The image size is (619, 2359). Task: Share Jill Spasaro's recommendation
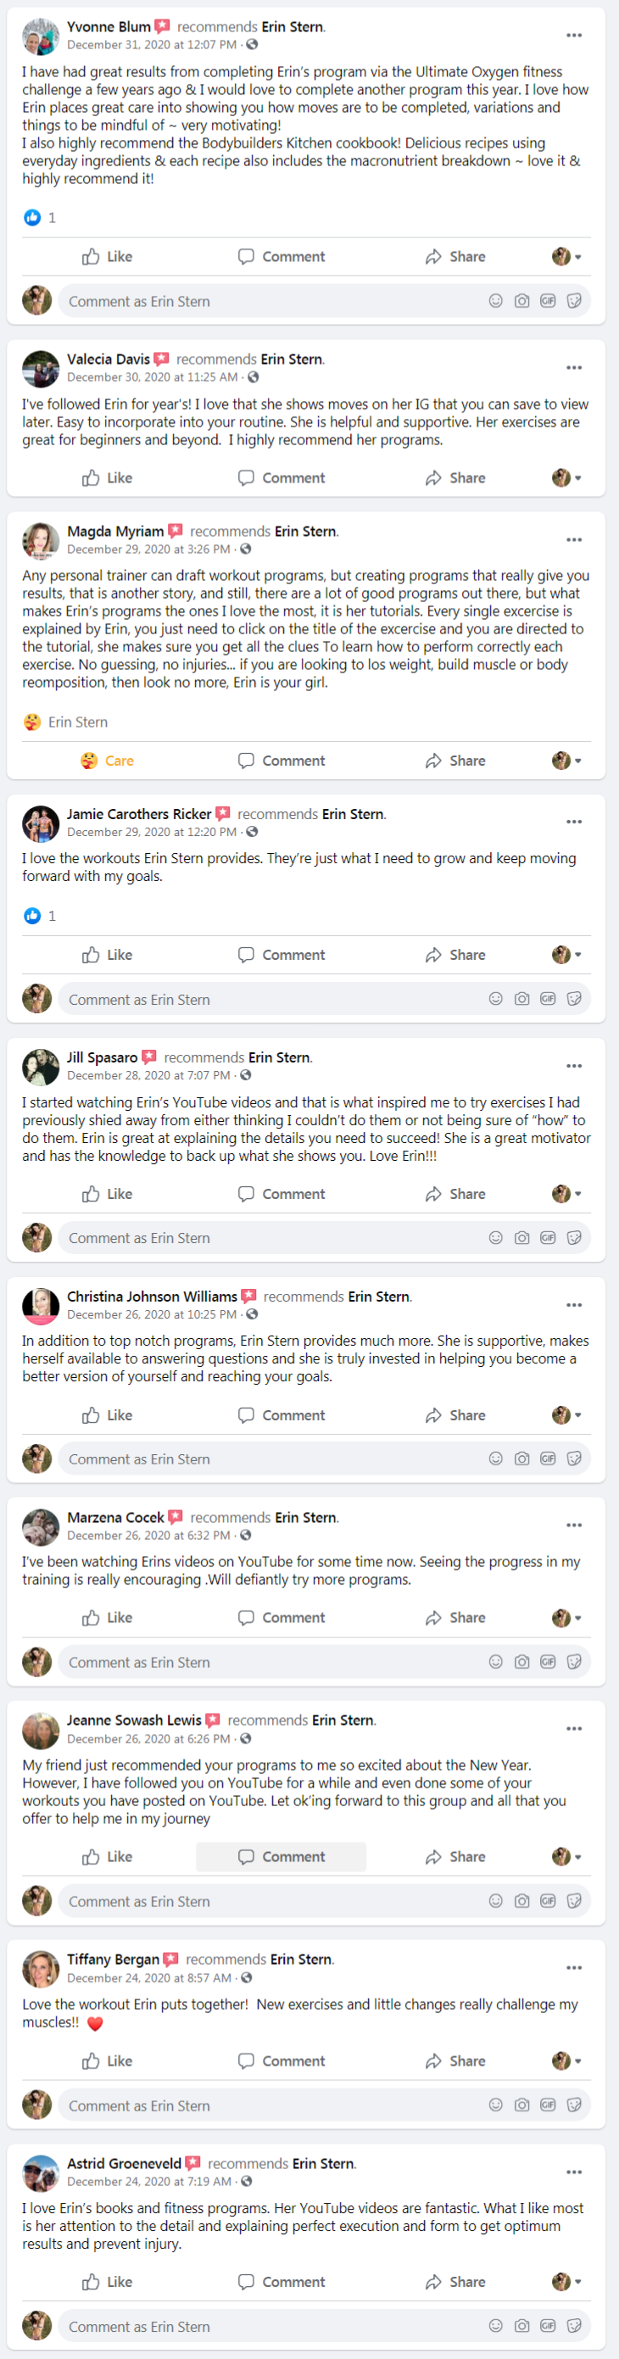coord(455,1194)
